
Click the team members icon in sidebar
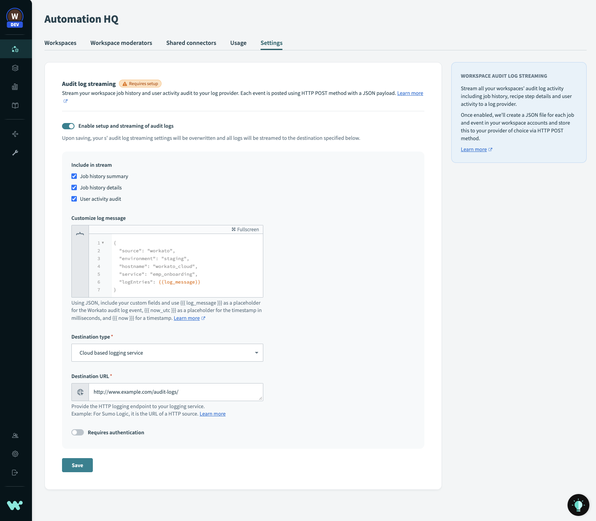(15, 435)
